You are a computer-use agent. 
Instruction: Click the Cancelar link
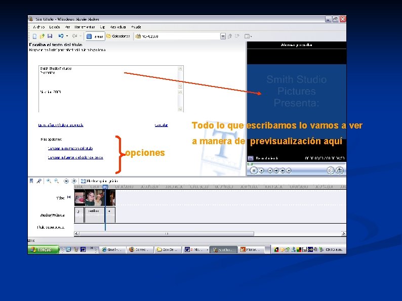162,125
